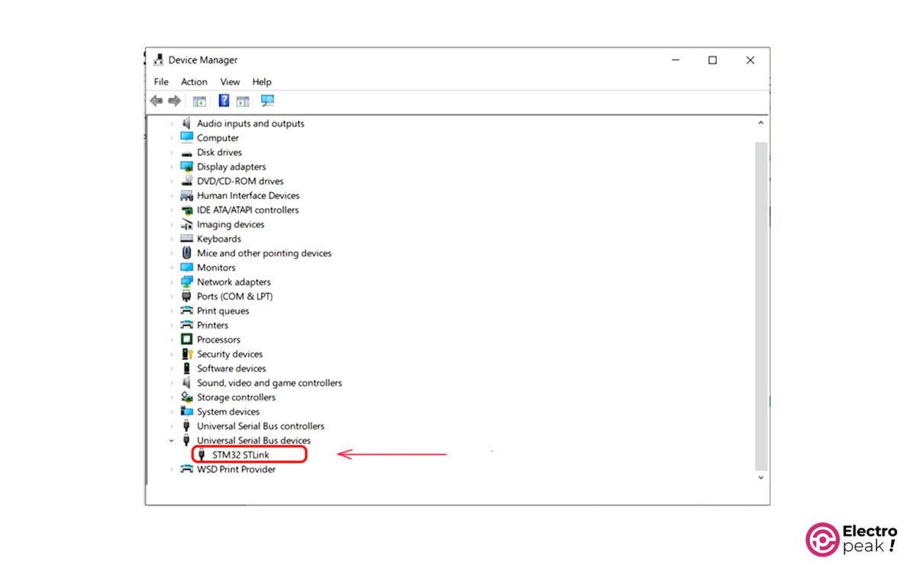The width and height of the screenshot is (916, 572).
Task: Click the Network adapters icon
Action: click(186, 282)
